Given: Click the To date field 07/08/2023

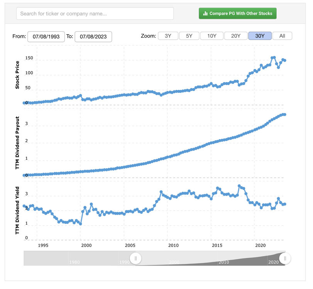Looking at the screenshot, I should pos(93,37).
